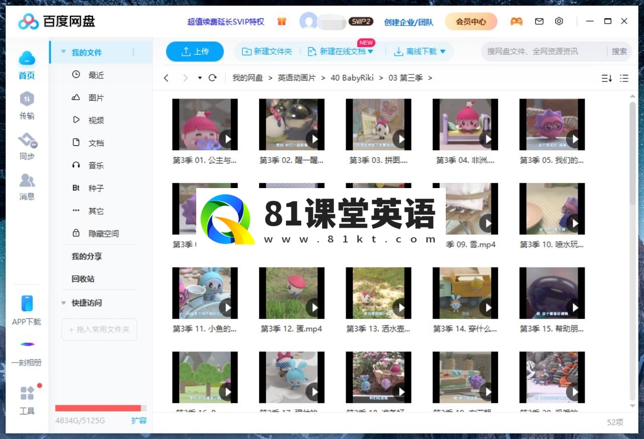Click the 拖入常用文件夹 drop area

point(99,330)
